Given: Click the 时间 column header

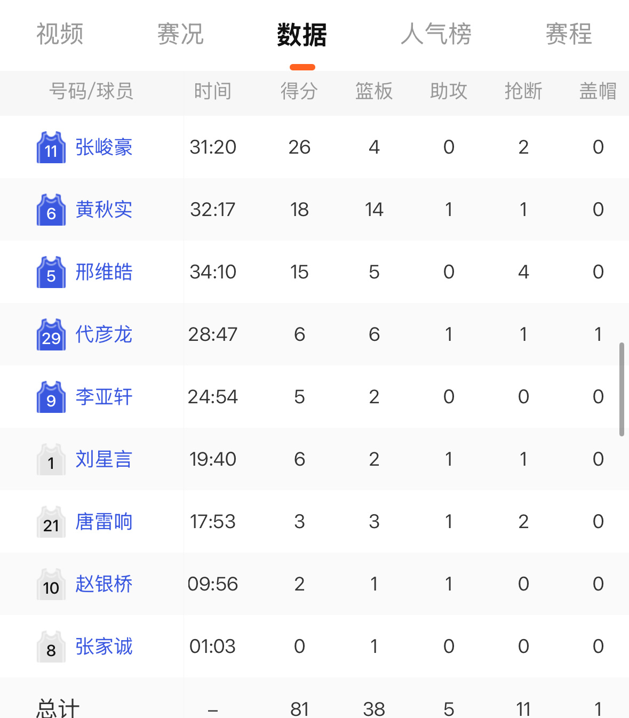Looking at the screenshot, I should point(213,91).
